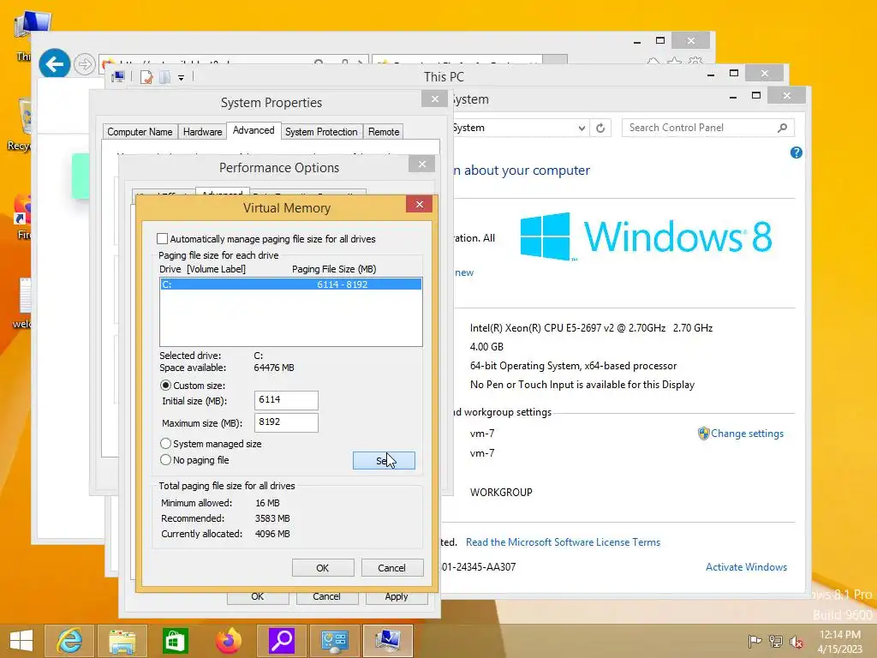Select System managed size option
This screenshot has height=658, width=877.
tap(165, 444)
